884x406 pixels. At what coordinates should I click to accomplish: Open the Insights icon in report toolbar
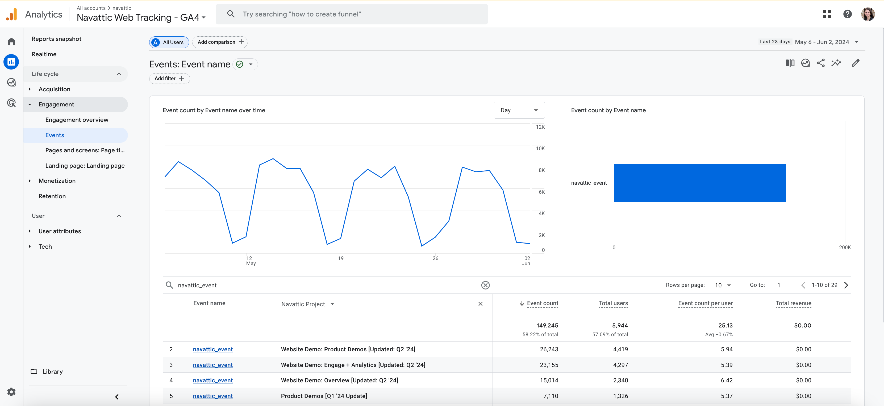click(x=806, y=63)
